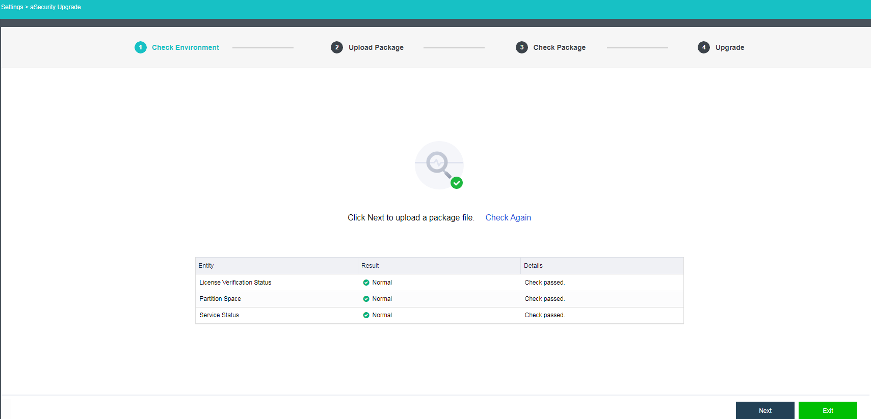The height and width of the screenshot is (419, 871).
Task: Click the step 3 number circle
Action: pyautogui.click(x=521, y=47)
